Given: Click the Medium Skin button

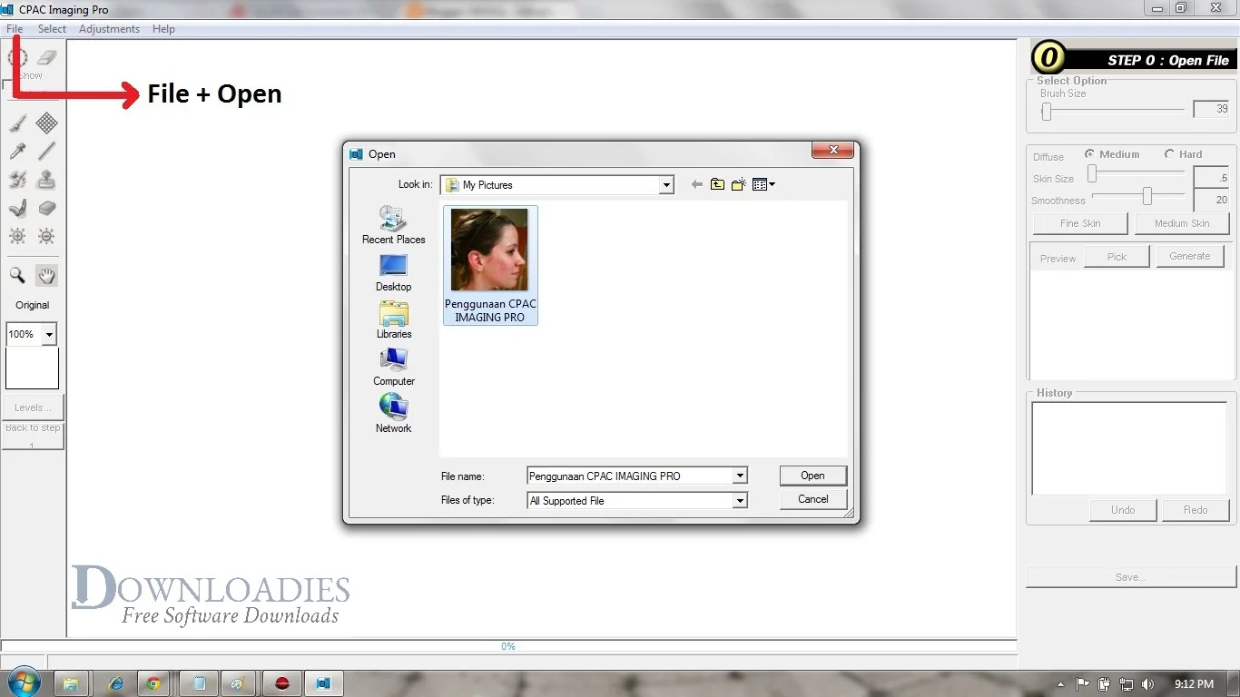Looking at the screenshot, I should [1182, 223].
